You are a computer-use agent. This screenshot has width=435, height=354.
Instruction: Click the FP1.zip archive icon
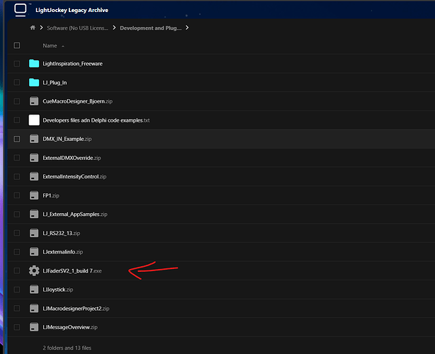34,195
